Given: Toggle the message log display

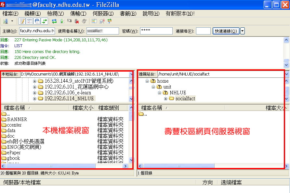Looking at the screenshot, I should (22, 21).
